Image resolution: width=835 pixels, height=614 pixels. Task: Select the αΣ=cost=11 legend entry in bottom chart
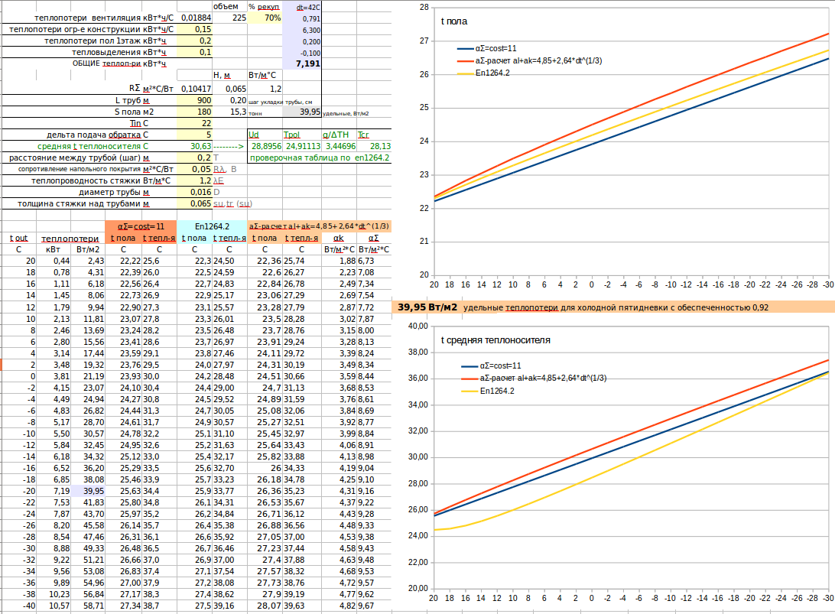(x=491, y=365)
